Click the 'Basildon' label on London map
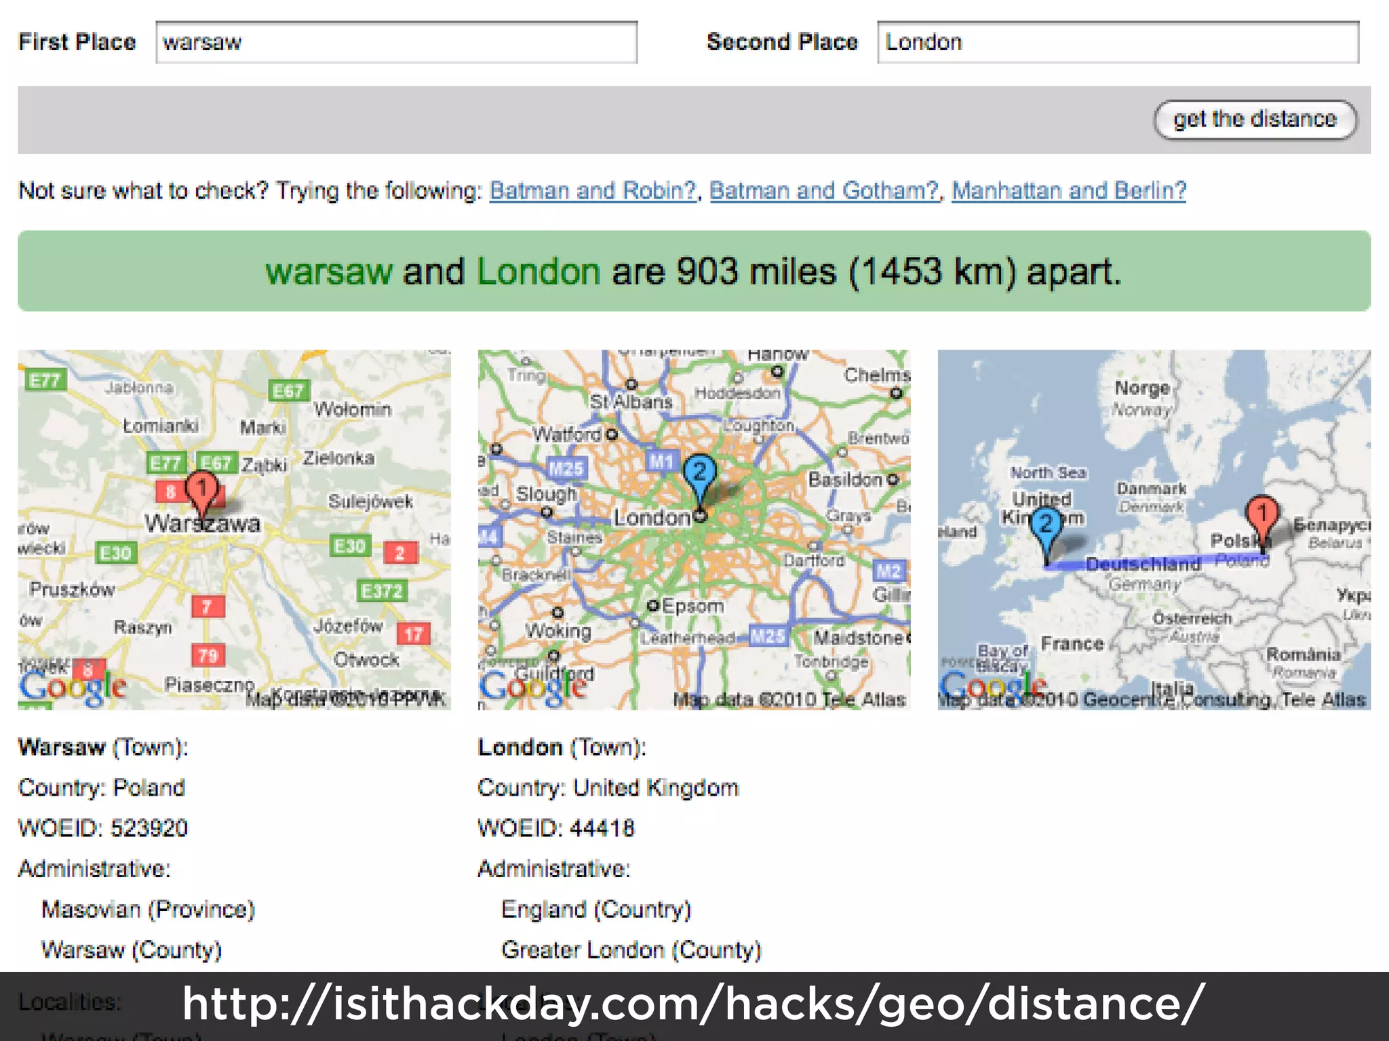 click(845, 480)
